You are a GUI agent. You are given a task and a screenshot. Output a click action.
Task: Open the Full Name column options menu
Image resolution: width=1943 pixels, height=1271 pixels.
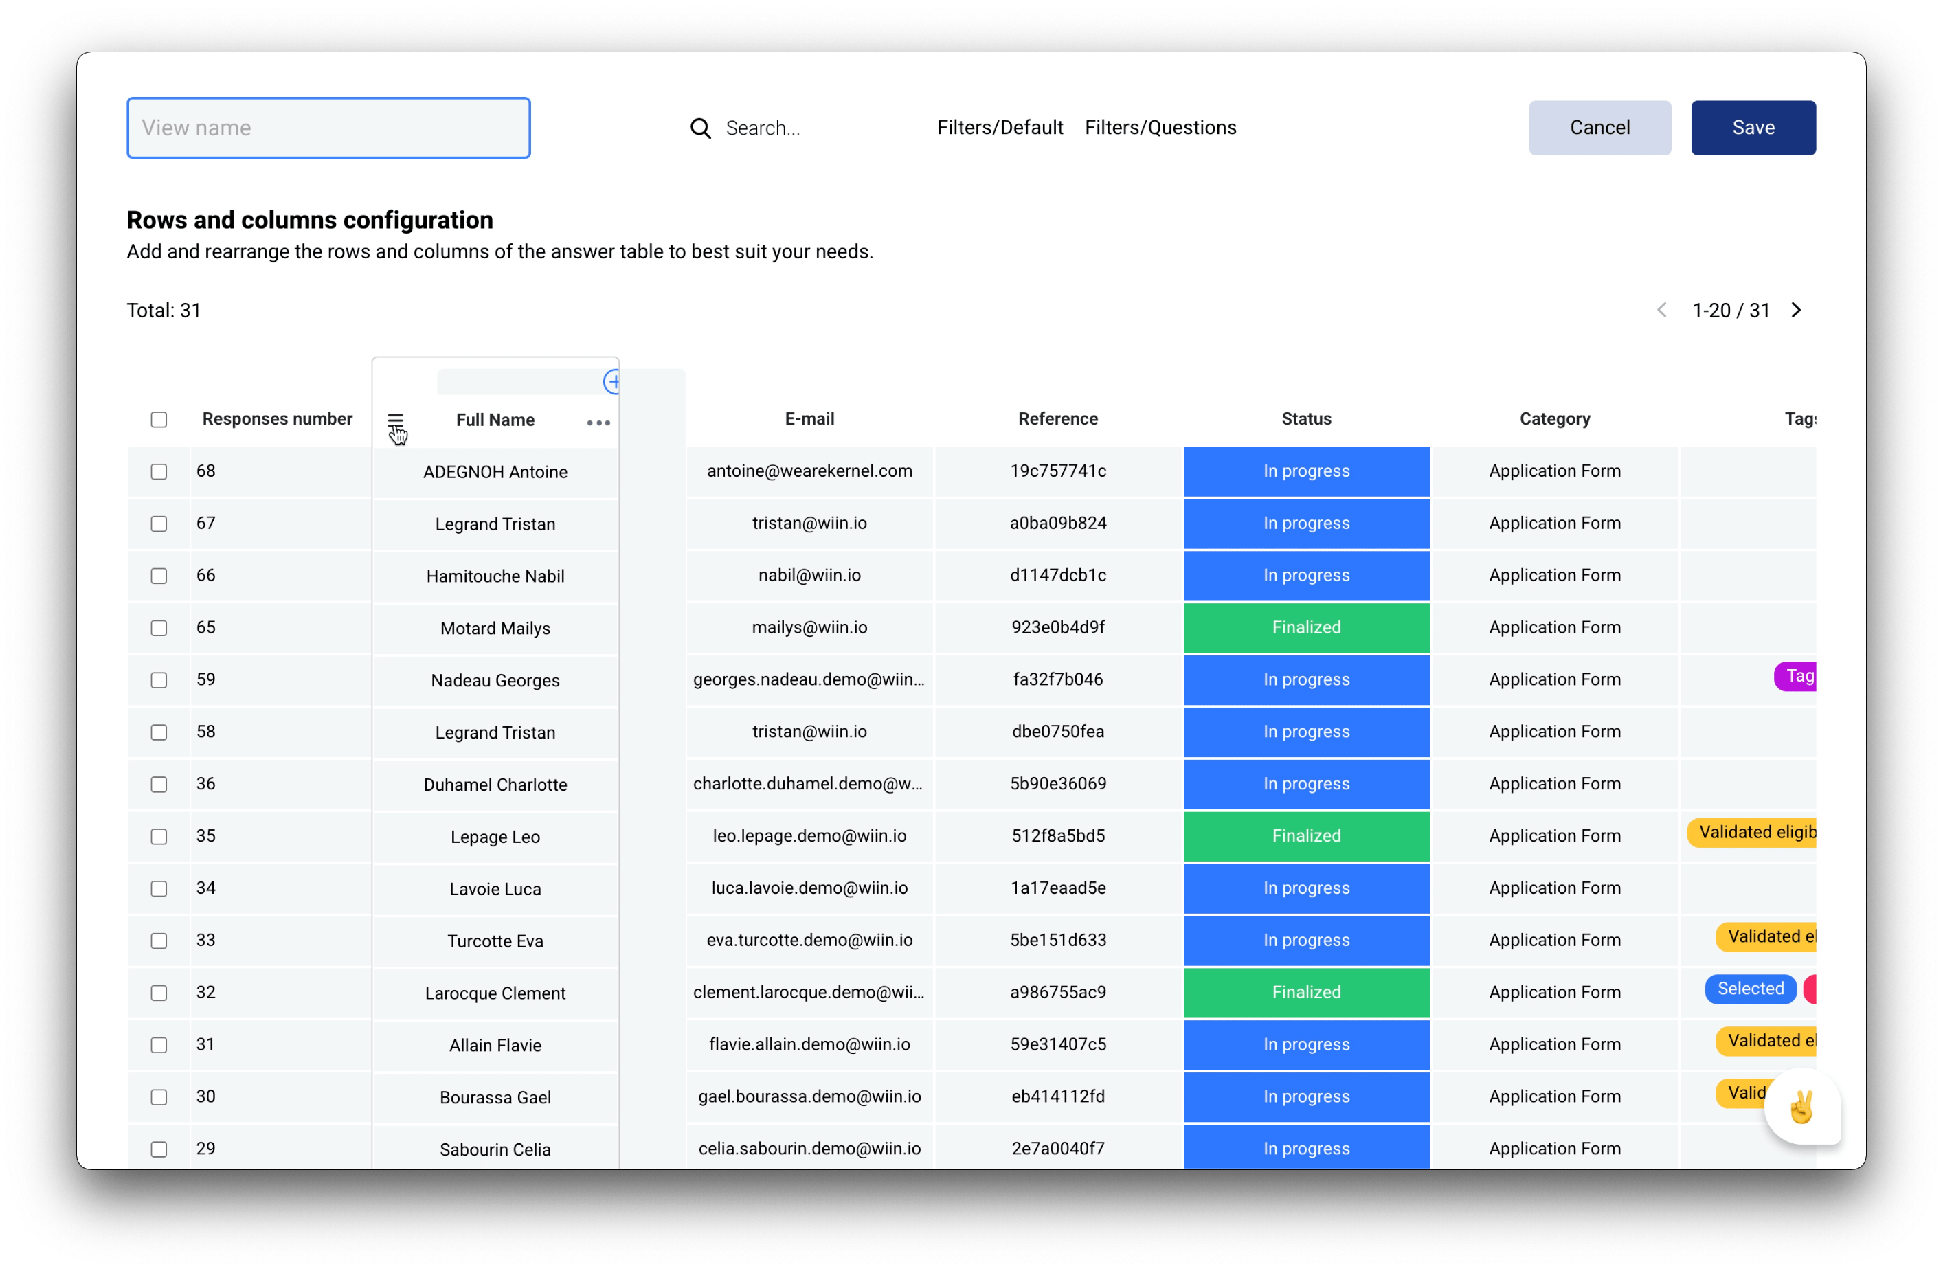(598, 422)
